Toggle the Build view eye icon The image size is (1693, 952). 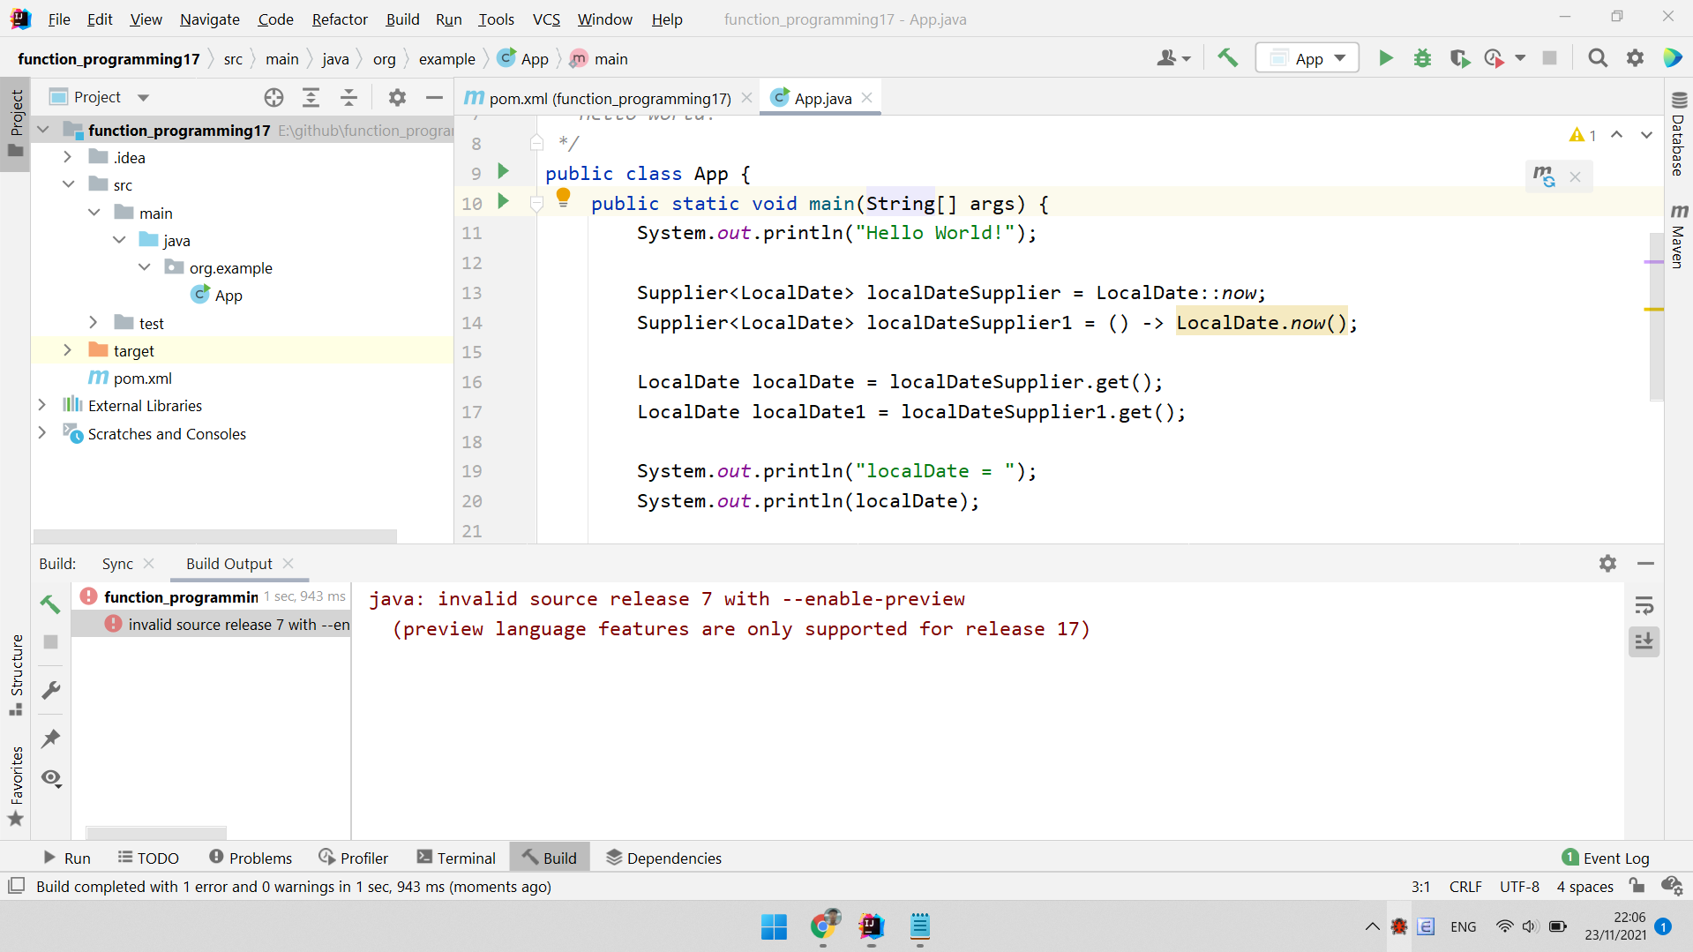tap(50, 778)
